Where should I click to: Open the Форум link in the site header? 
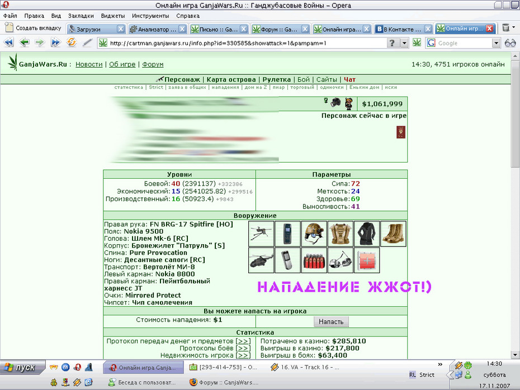pos(153,64)
